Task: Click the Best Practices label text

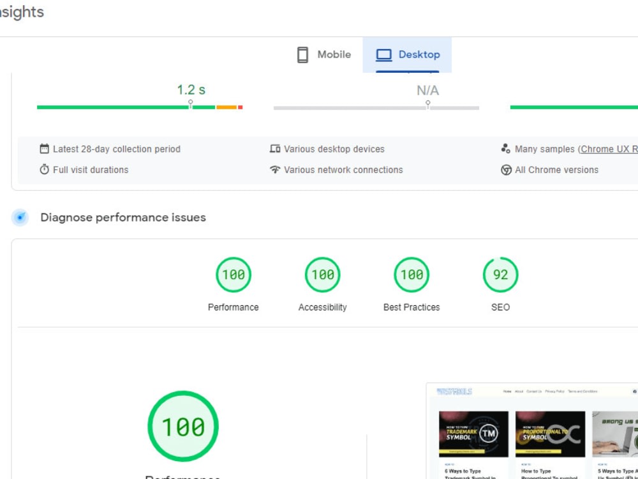Action: pyautogui.click(x=412, y=307)
